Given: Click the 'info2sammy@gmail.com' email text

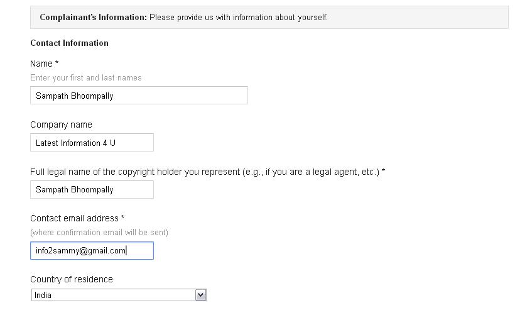Looking at the screenshot, I should coord(81,251).
